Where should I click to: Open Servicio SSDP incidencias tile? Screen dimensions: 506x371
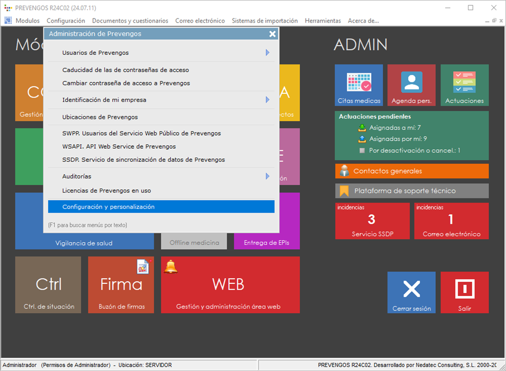click(372, 221)
